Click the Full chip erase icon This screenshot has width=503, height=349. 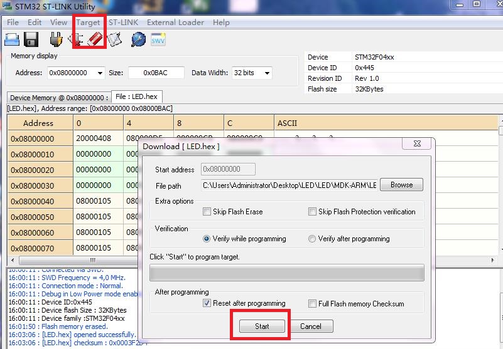(x=95, y=39)
